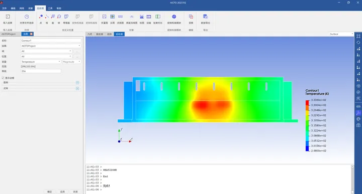Open the 求解 menu tab
362x194 pixels.
(31, 9)
